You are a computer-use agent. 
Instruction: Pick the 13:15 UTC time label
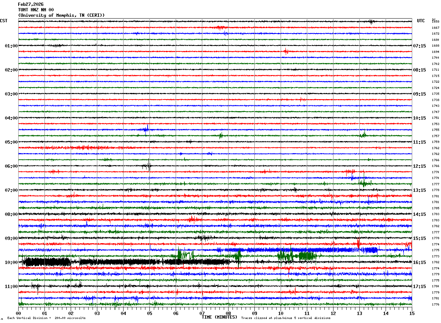(419, 190)
